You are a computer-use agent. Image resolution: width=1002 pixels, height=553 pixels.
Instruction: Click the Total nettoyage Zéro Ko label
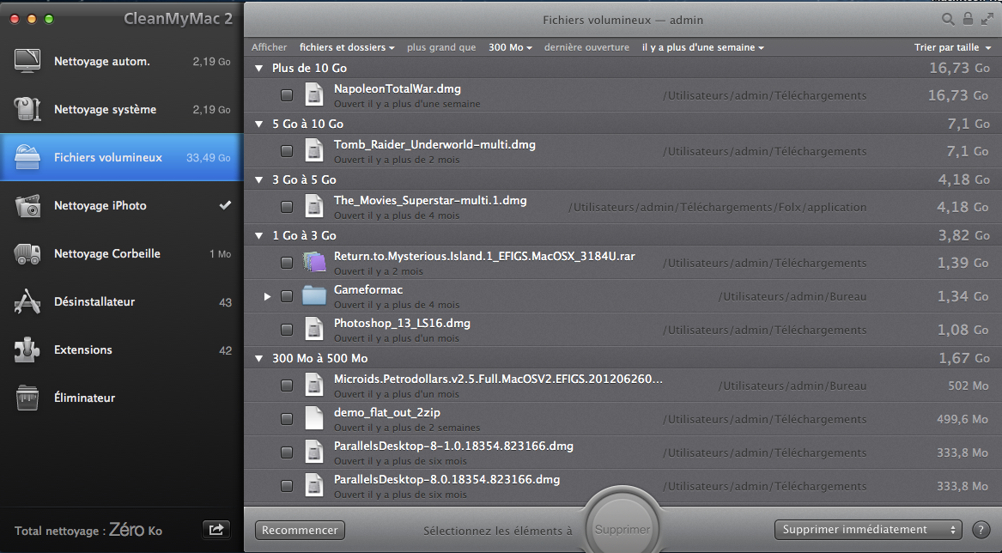tap(88, 530)
